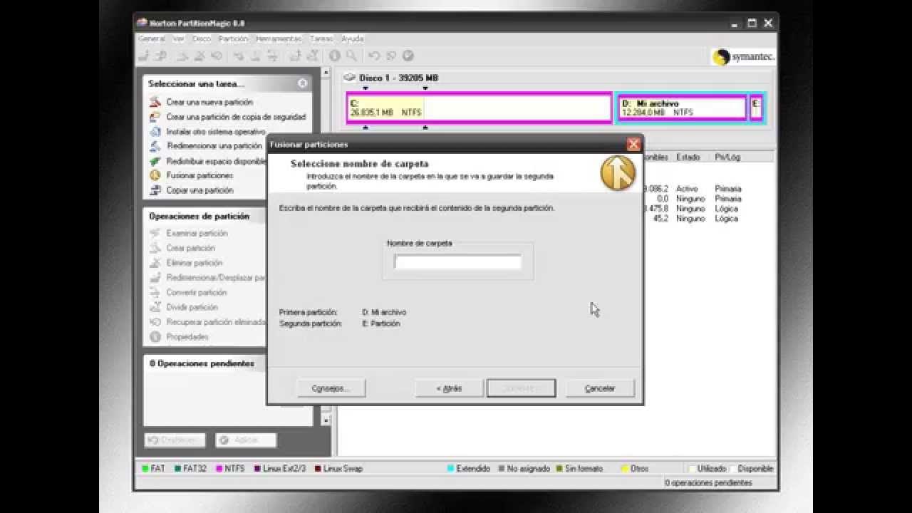Click the Estado column header
Image resolution: width=912 pixels, height=513 pixels.
coord(688,157)
